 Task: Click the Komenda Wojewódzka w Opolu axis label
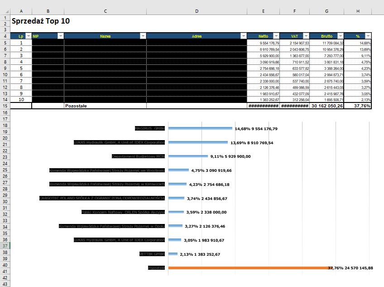click(x=112, y=226)
